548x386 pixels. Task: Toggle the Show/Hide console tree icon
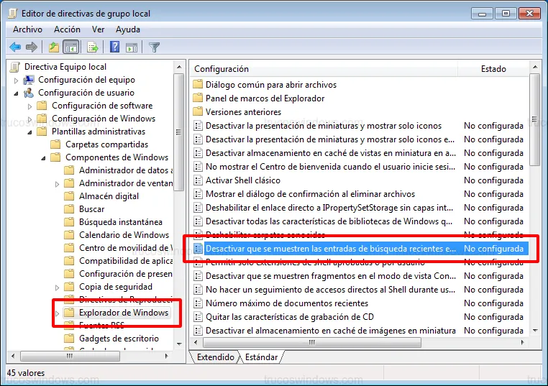click(x=71, y=47)
